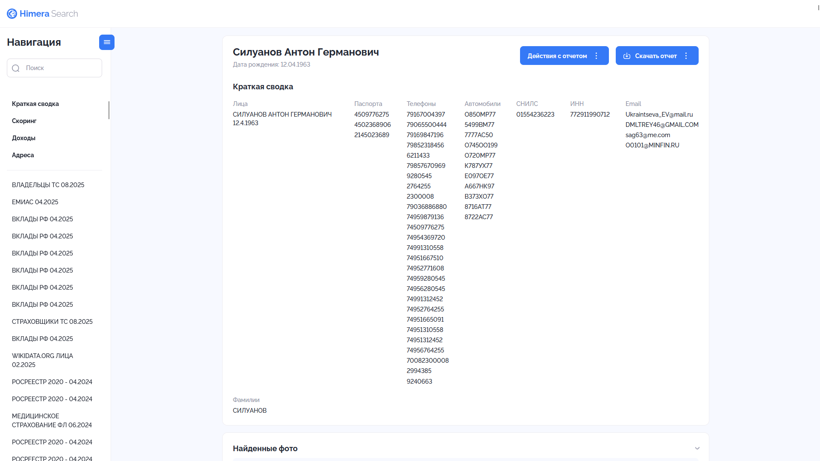Select Доходы in the navigation
This screenshot has width=820, height=461.
click(x=24, y=138)
